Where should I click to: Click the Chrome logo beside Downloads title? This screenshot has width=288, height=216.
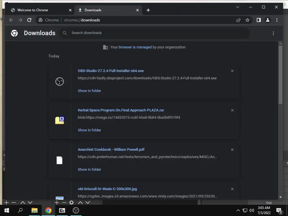(14, 33)
